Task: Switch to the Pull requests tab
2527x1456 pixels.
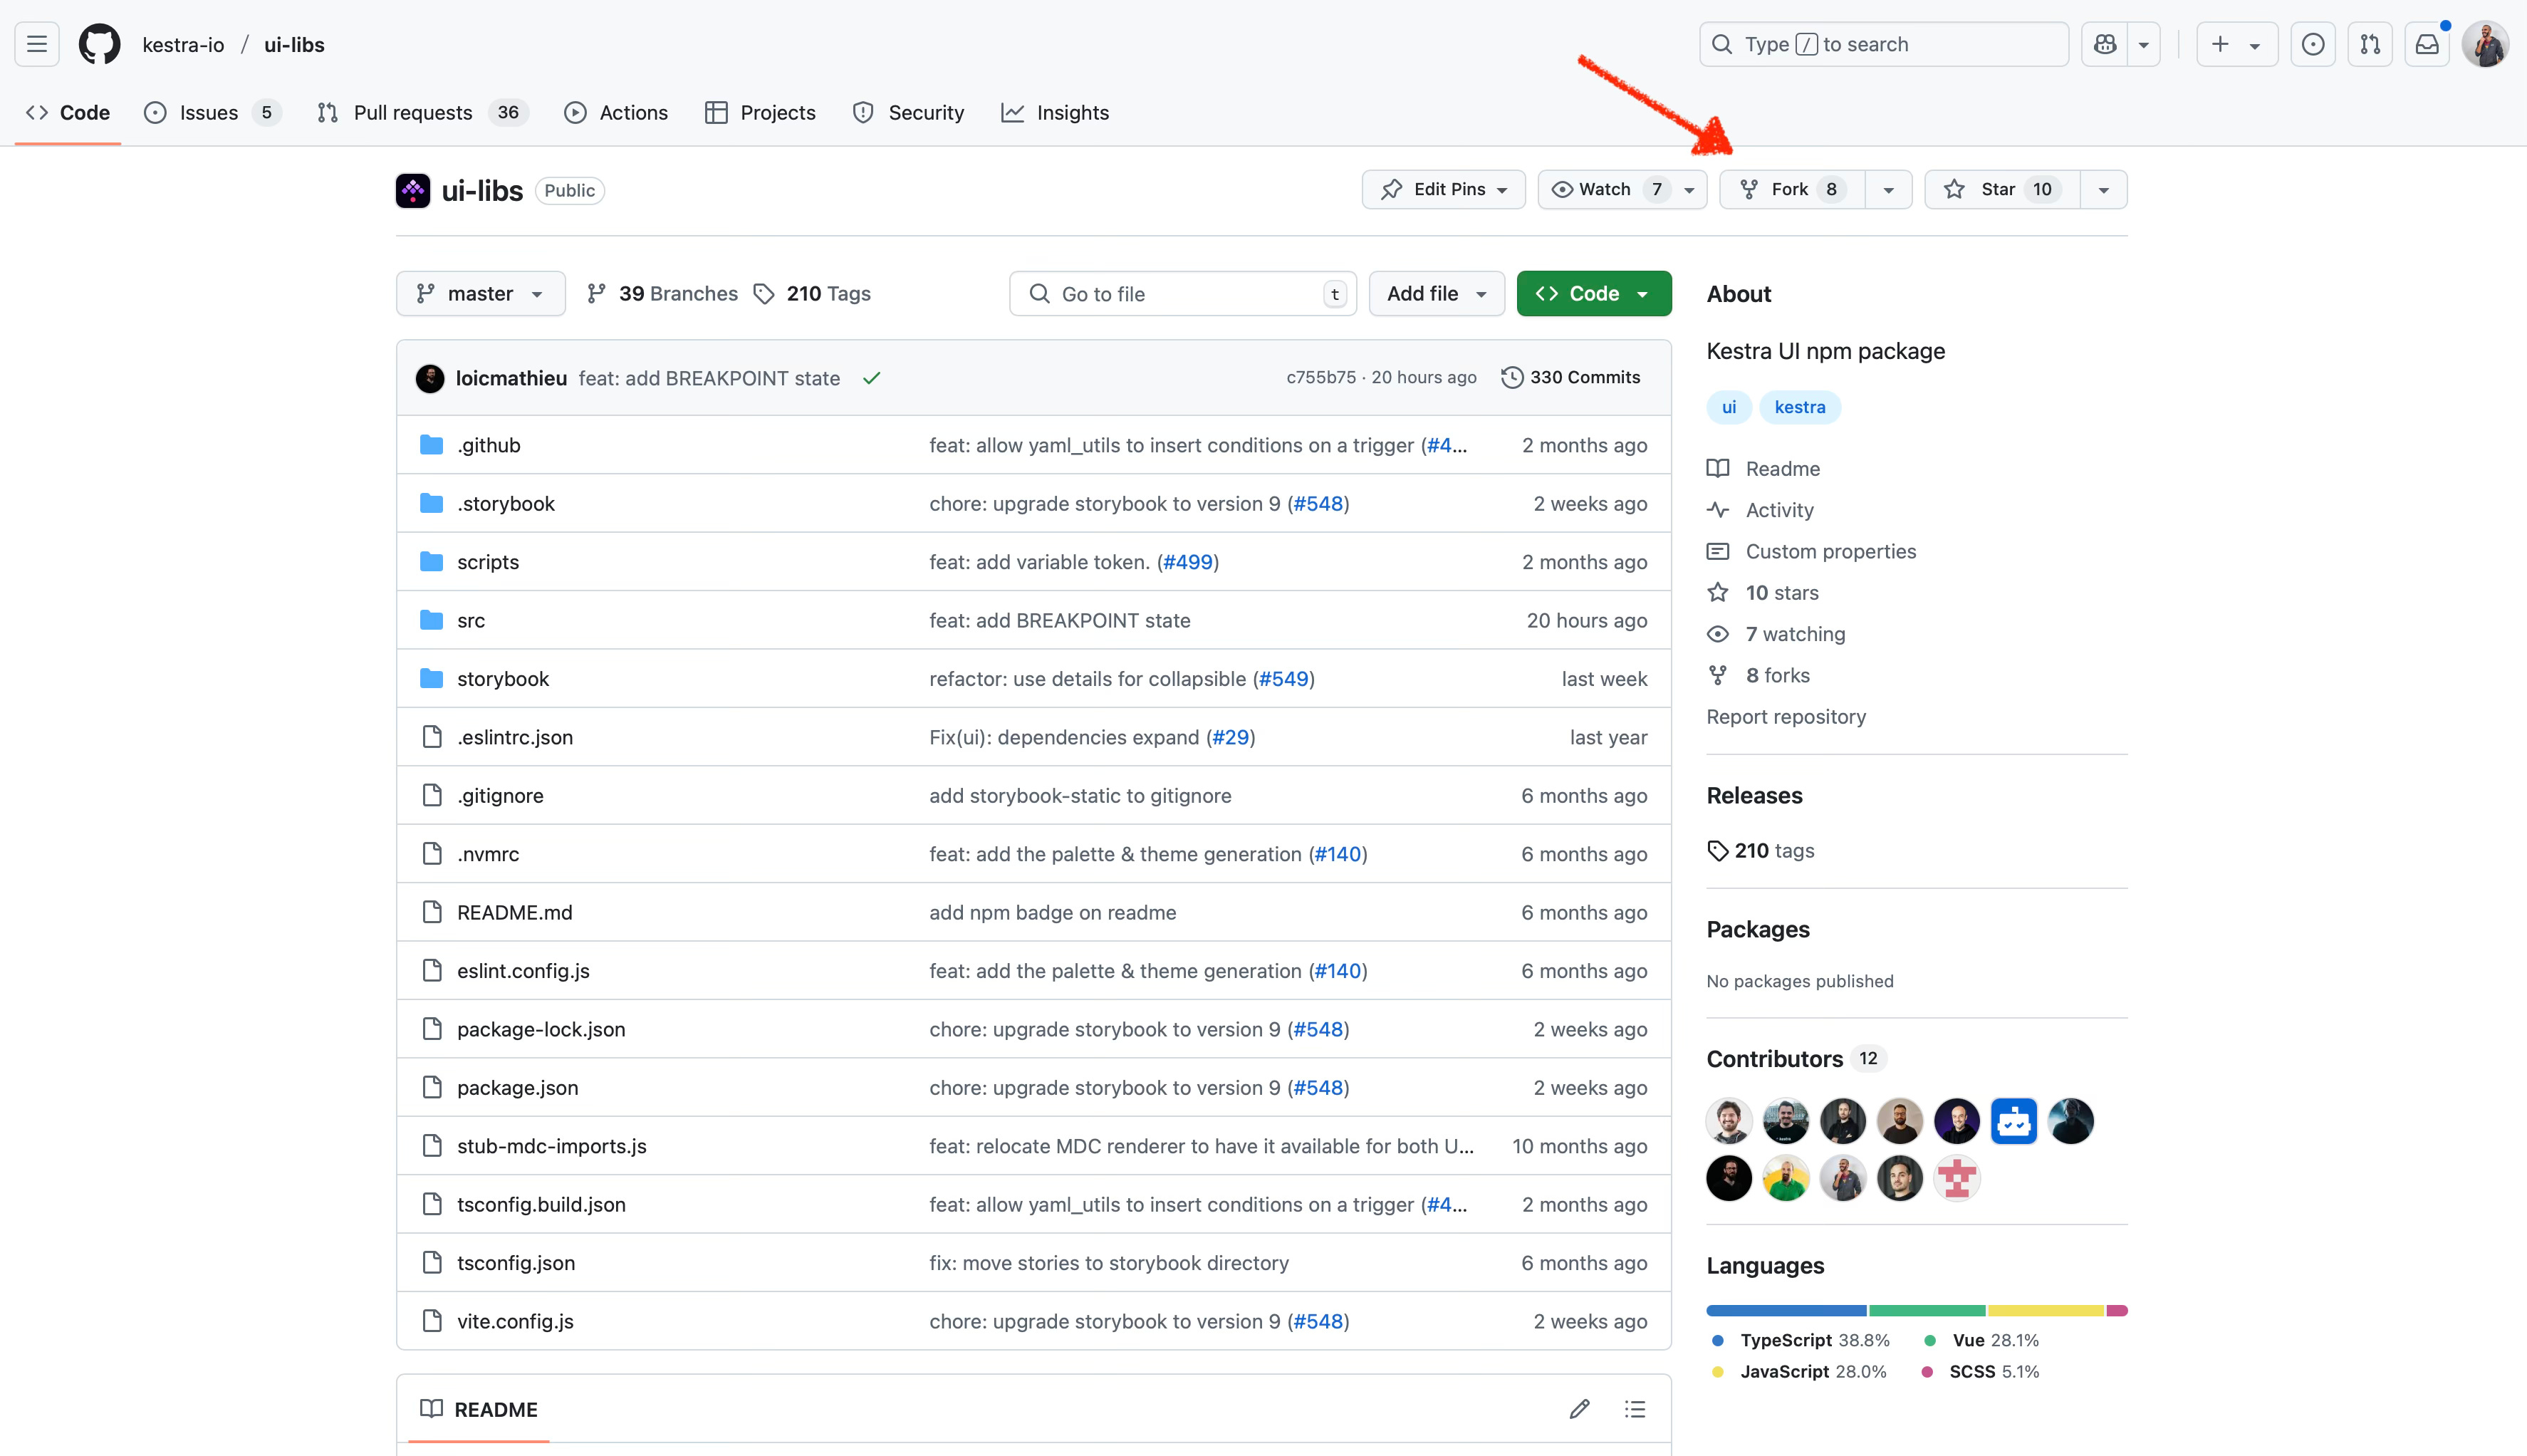Action: (422, 112)
